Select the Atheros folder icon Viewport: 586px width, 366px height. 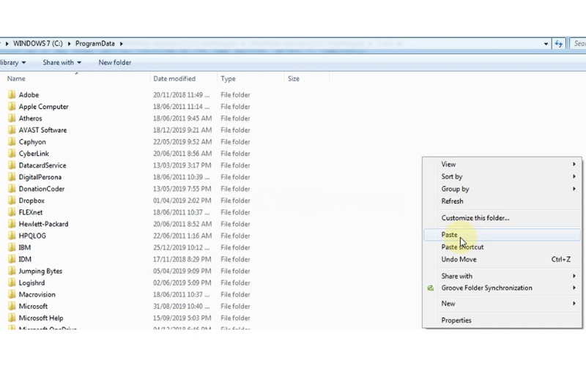coord(12,118)
